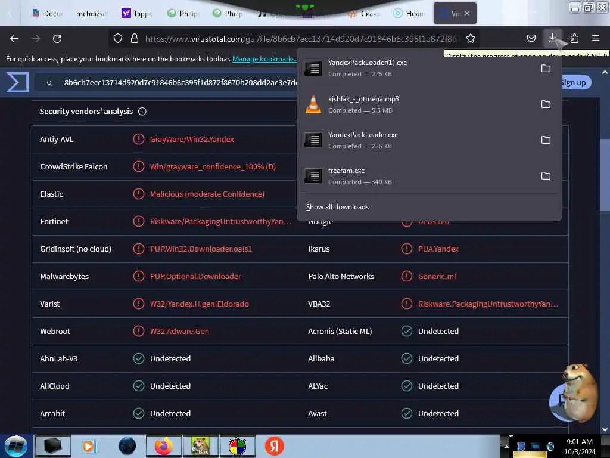Click the Gridinsoft (no cloud) vendor name
610x458 pixels.
[76, 249]
